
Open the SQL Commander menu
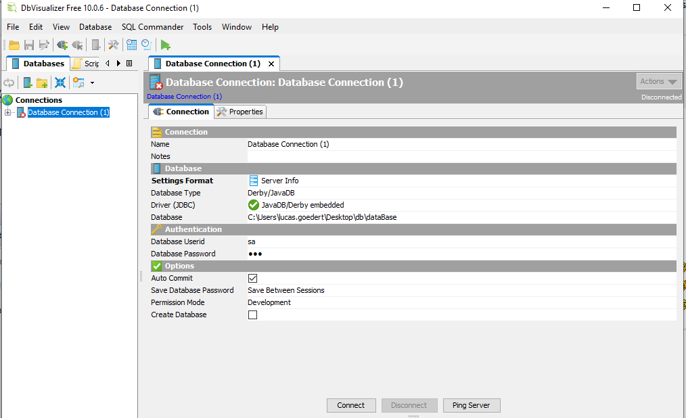(x=152, y=27)
